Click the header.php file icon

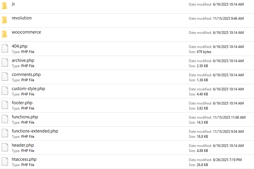(4, 148)
